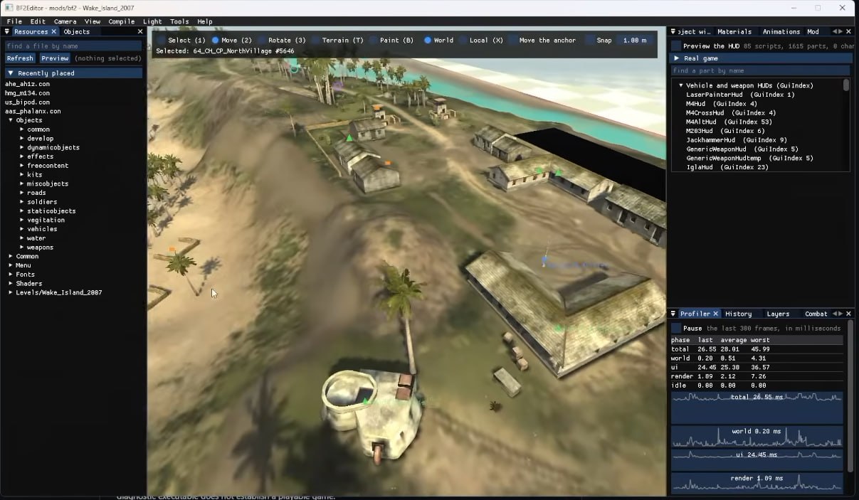
Task: Open Resources panel dock options triangle icon
Action: click(x=7, y=31)
